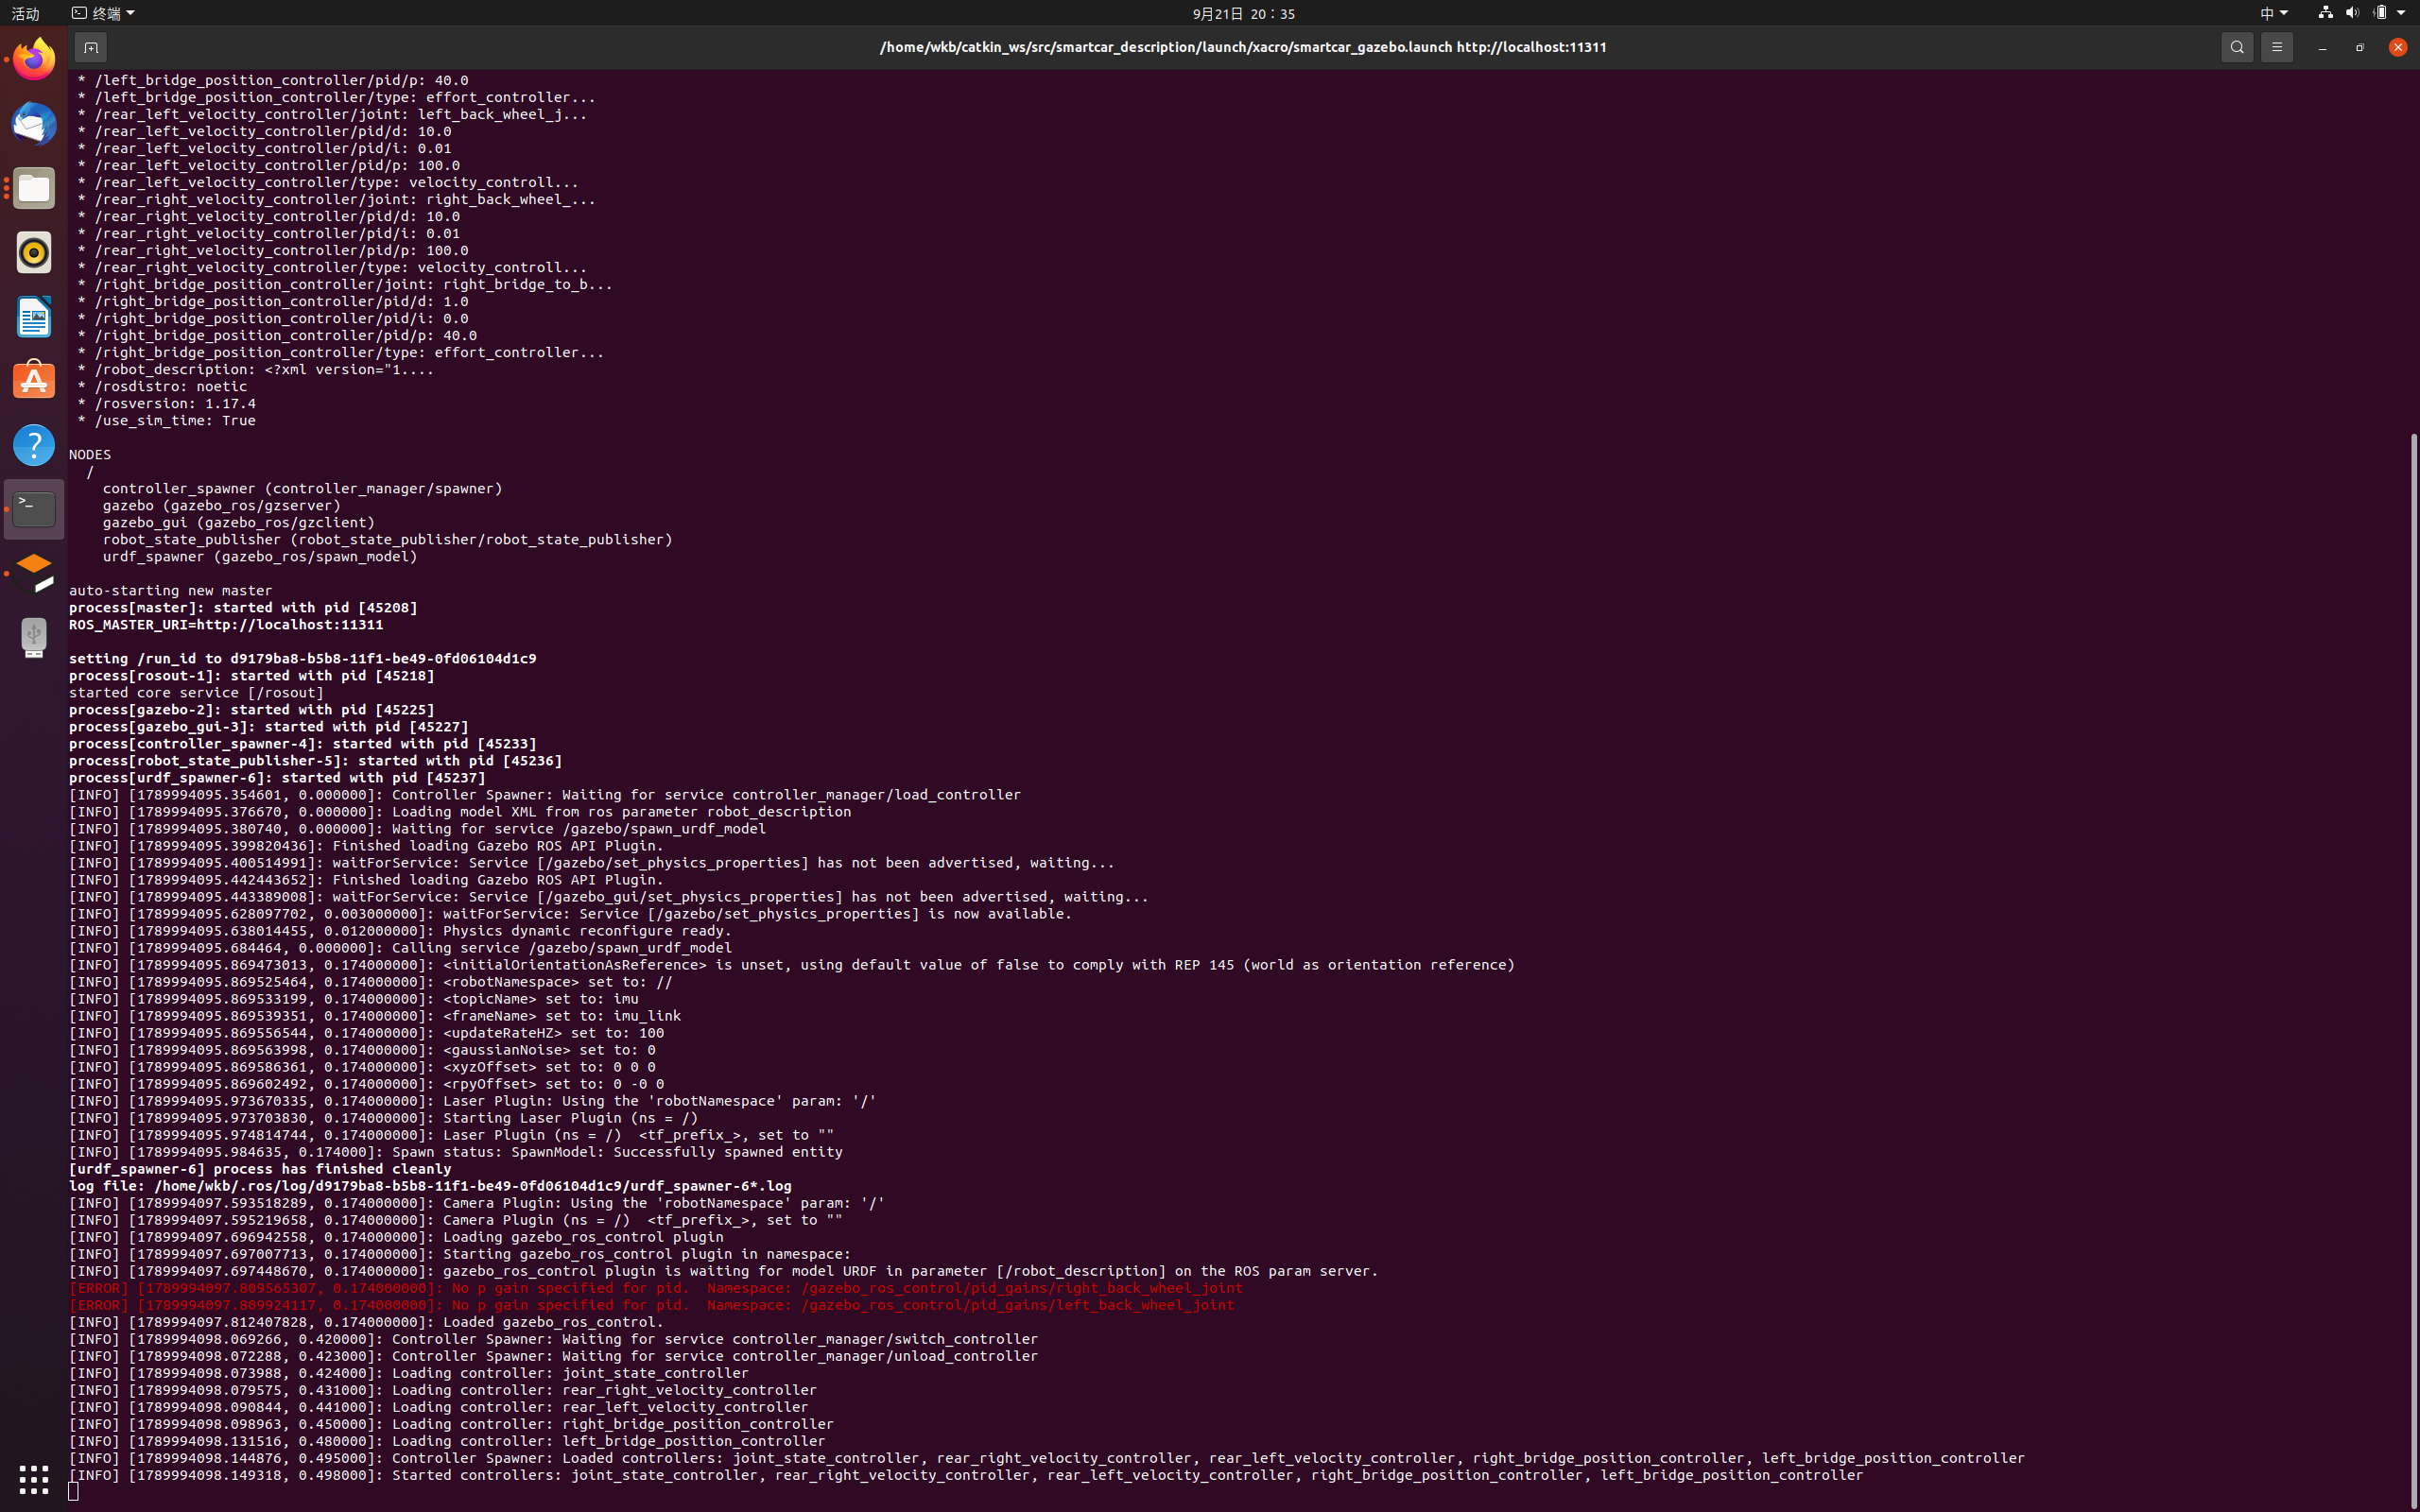Viewport: 2420px width, 1512px height.
Task: Search terminal output with magnifier button
Action: click(x=2237, y=47)
